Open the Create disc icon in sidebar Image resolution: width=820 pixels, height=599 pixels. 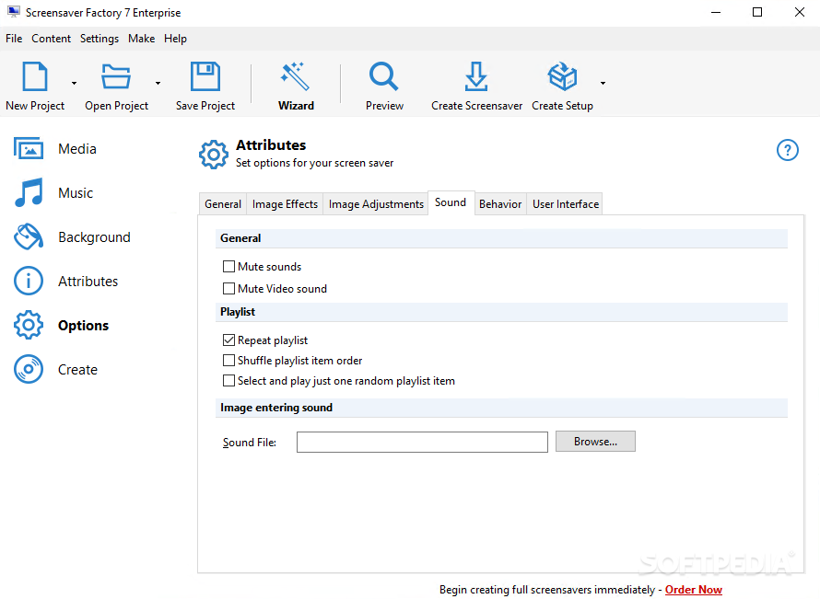(x=29, y=369)
